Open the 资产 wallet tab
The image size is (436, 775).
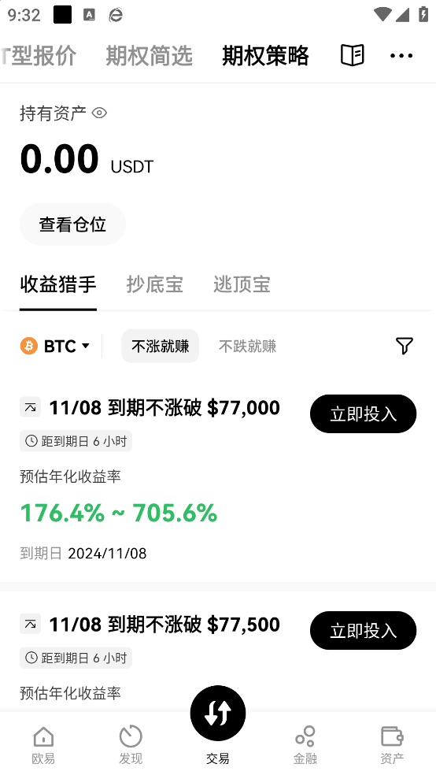(392, 745)
